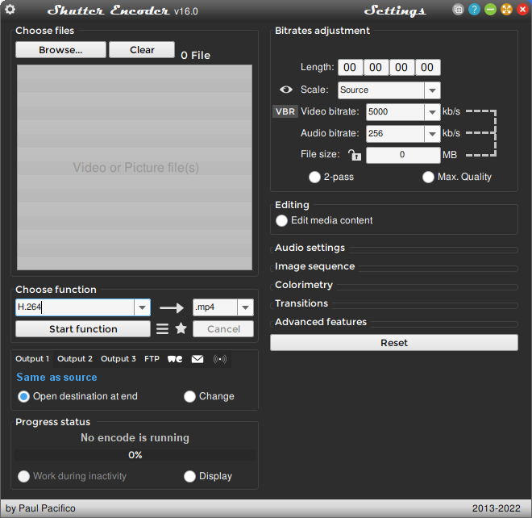Click the No encode is running status
This screenshot has height=518, width=532.
pyautogui.click(x=135, y=438)
